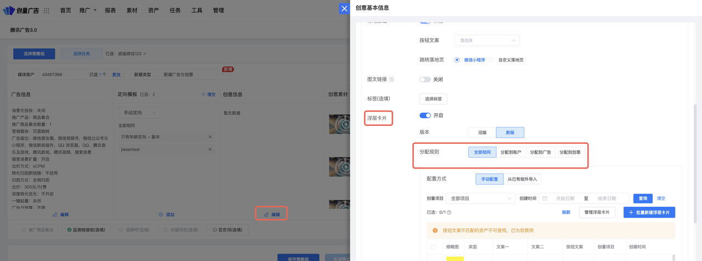Open the 资产 menu

154,10
